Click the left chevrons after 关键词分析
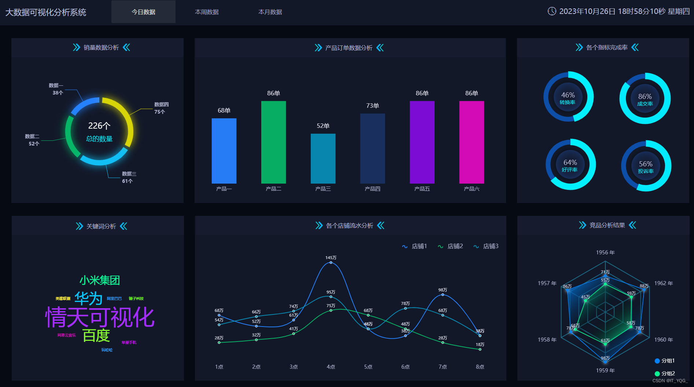This screenshot has height=387, width=694. tap(123, 226)
